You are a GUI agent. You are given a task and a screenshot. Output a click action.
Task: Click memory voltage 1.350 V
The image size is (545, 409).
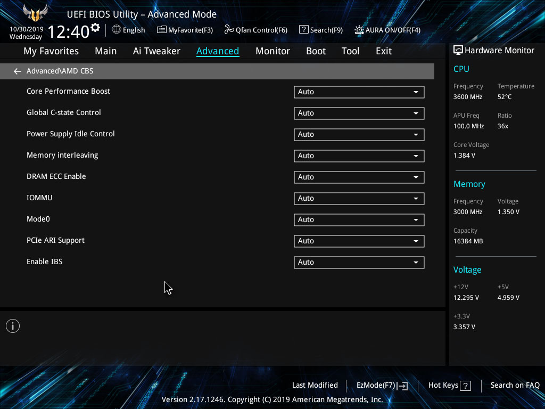tap(508, 212)
